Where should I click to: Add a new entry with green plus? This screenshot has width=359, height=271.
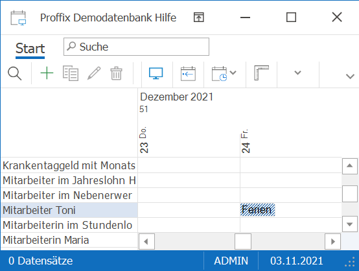[x=47, y=73]
